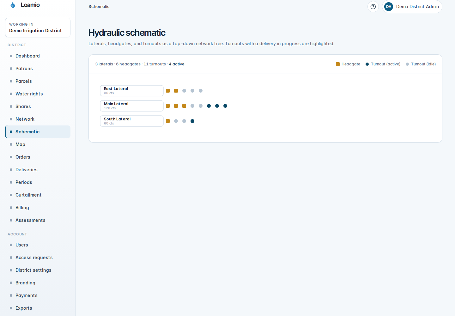Open Assessments from sidebar
This screenshot has height=316, width=455.
pyautogui.click(x=38, y=220)
